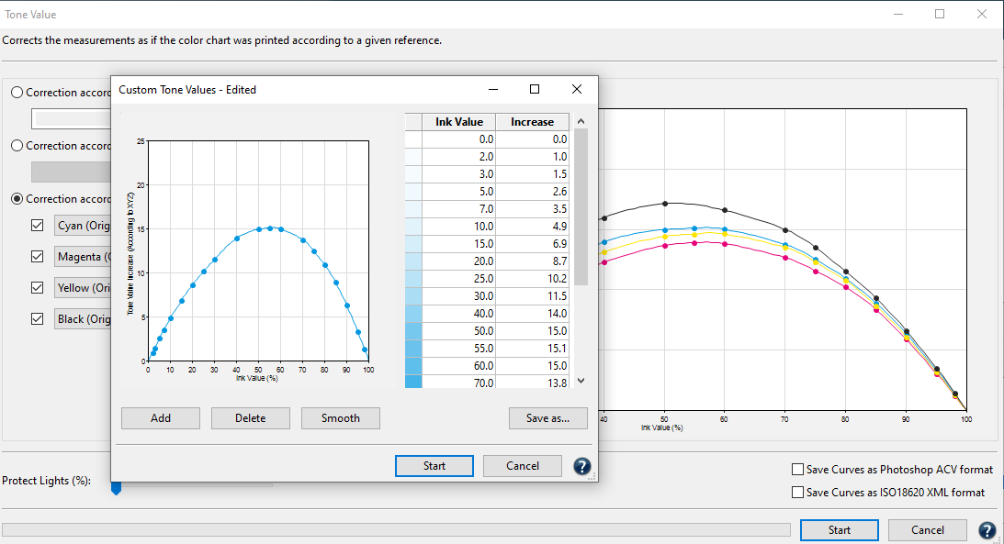The width and height of the screenshot is (1004, 544).
Task: Select Increase cell 14.0
Action: 533,313
